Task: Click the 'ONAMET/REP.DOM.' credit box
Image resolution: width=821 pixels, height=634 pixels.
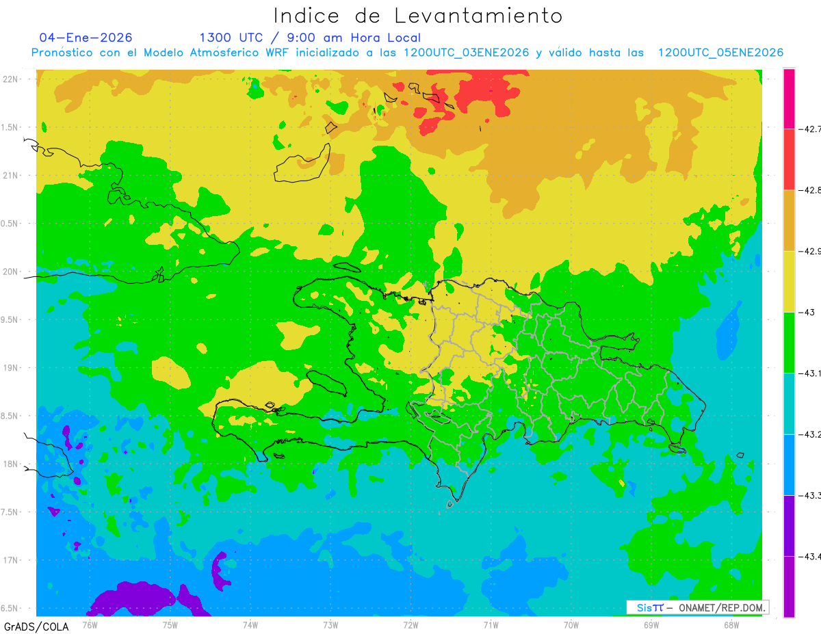Action: tap(697, 607)
